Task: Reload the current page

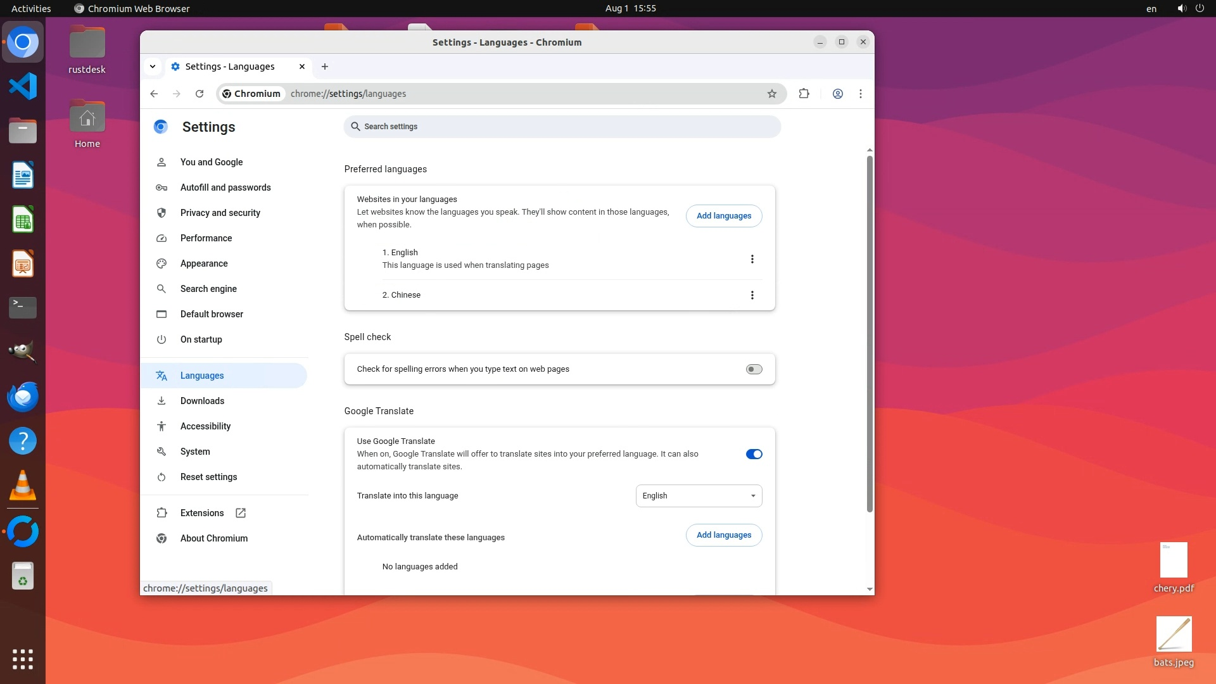Action: pyautogui.click(x=199, y=94)
